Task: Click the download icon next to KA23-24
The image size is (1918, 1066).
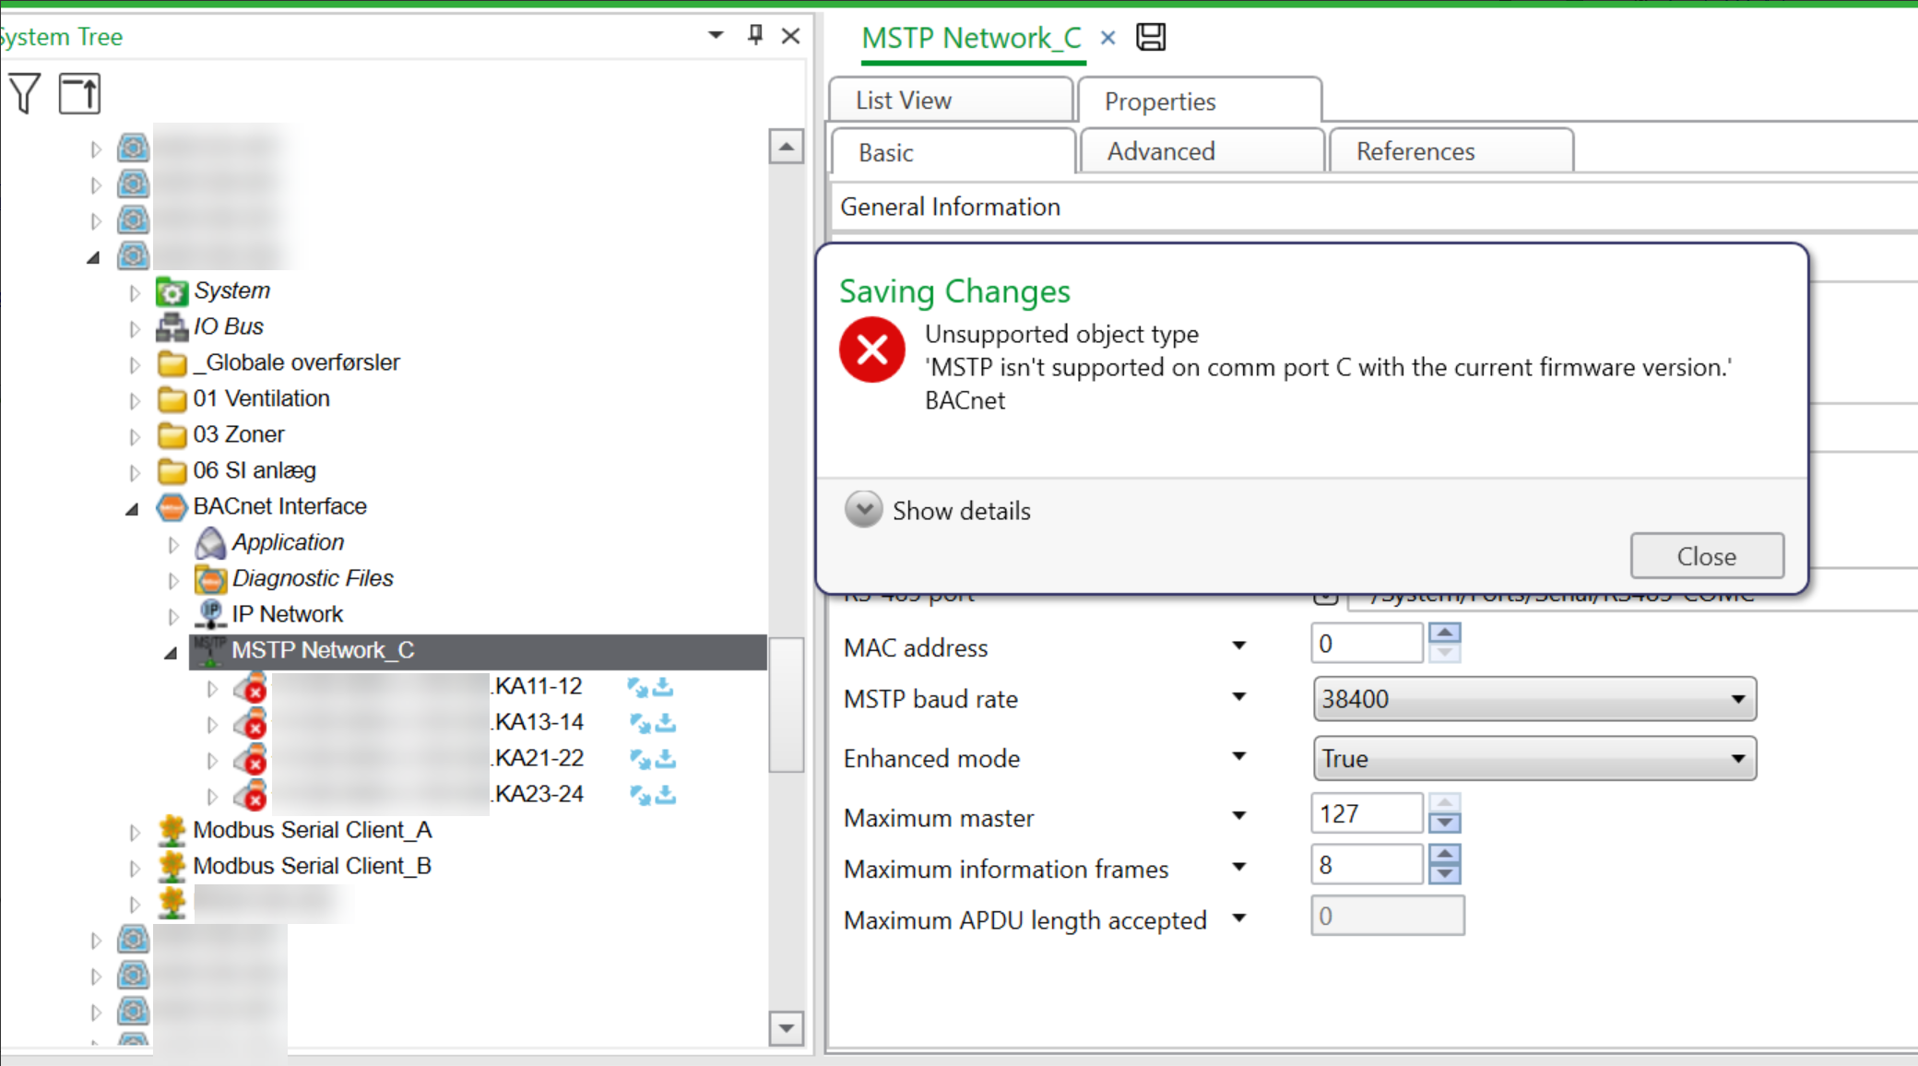Action: [x=666, y=795]
